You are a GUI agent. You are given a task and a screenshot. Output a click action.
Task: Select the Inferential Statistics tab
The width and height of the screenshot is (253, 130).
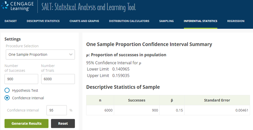200,21
